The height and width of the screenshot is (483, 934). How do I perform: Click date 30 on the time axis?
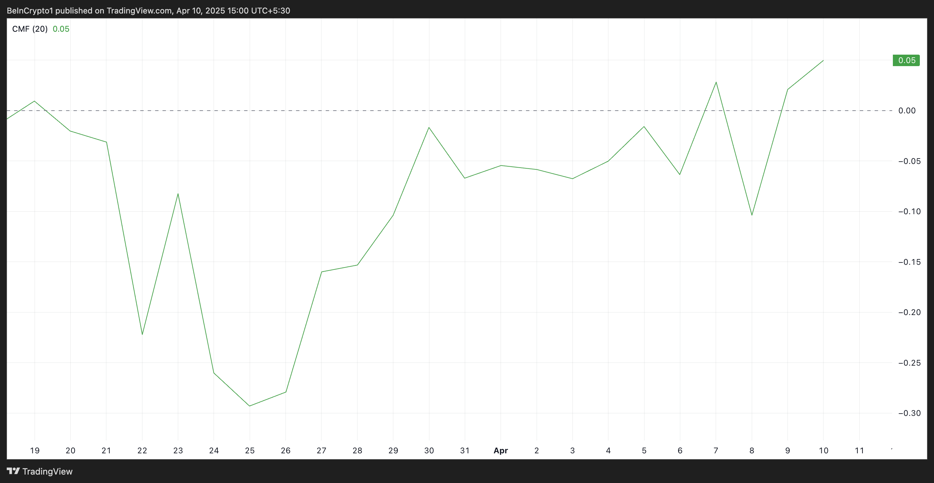(429, 450)
